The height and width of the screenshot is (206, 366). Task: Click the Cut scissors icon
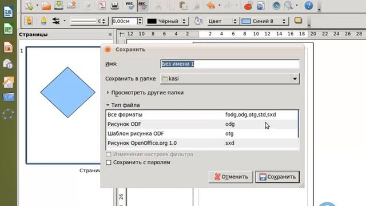[159, 6]
